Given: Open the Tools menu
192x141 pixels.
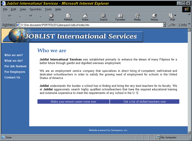Looking at the screenshot, I should [48, 9].
